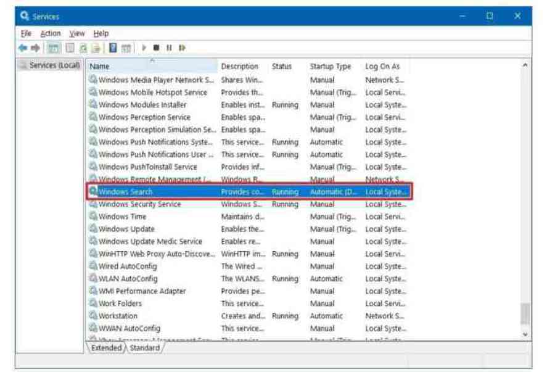
Task: Click the Services title bar icon
Action: click(25, 16)
